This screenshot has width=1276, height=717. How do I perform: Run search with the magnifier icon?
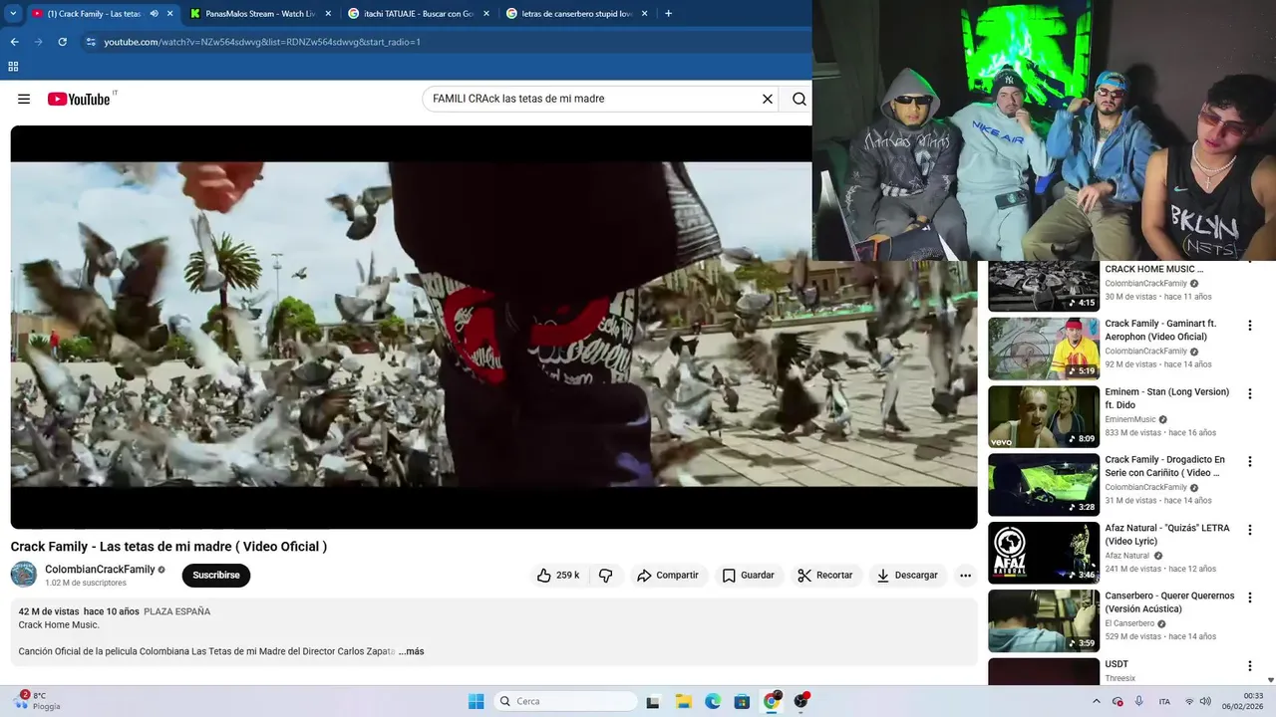(x=799, y=99)
